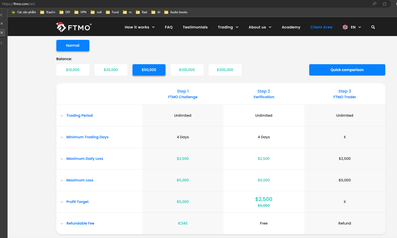Choose the $200,000 balance option
The height and width of the screenshot is (238, 397).
click(x=225, y=70)
